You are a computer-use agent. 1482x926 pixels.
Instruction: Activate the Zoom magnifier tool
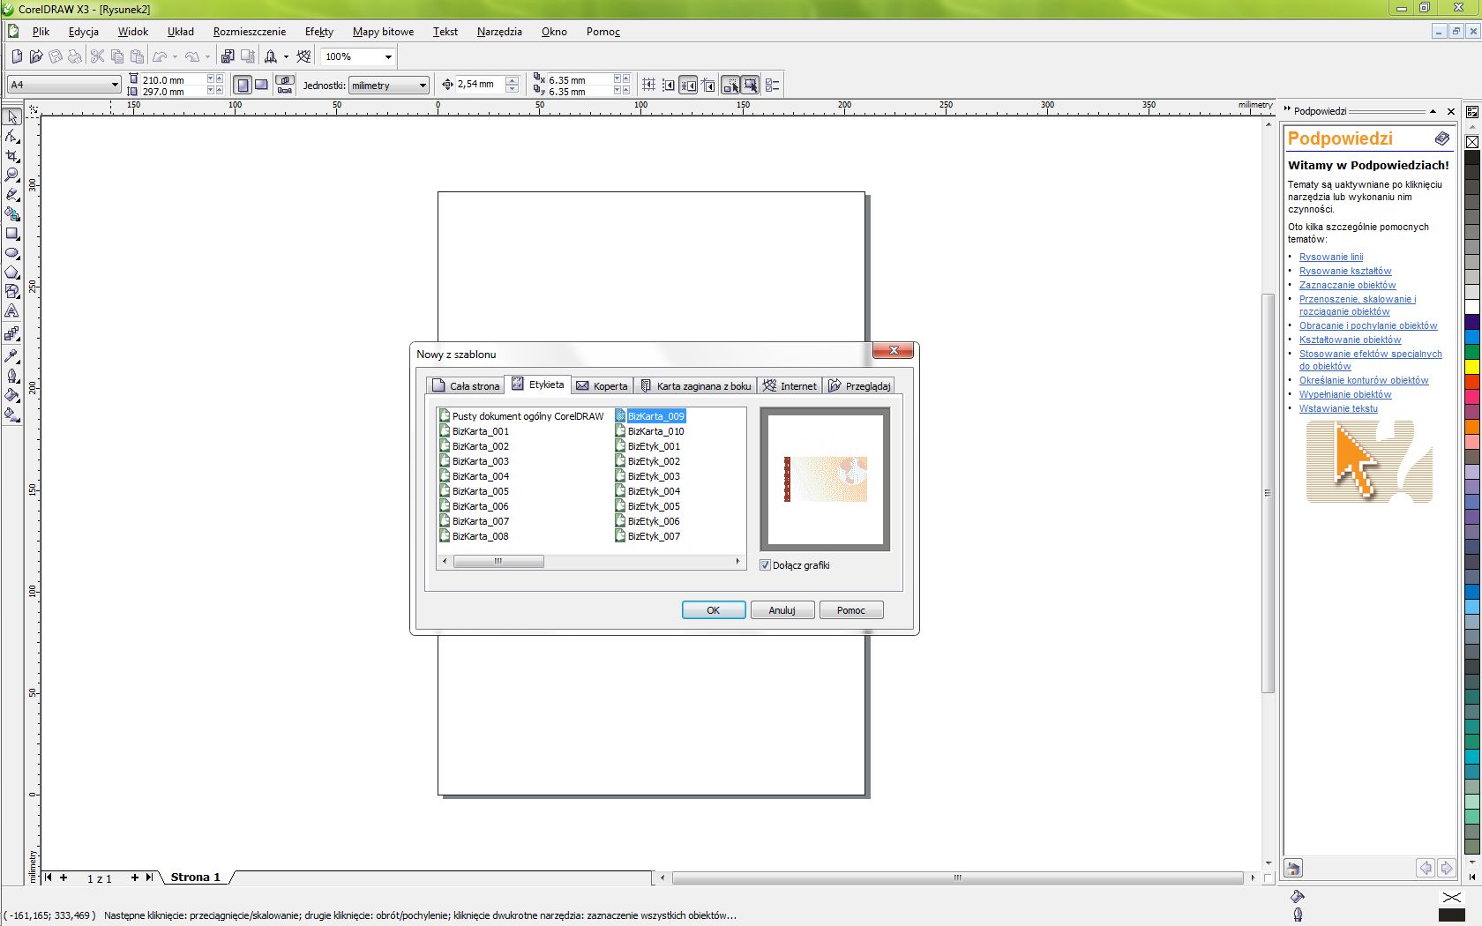12,175
